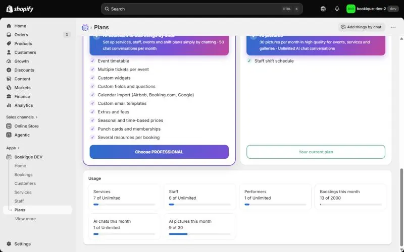
Task: Click the Bookique calendar icon in breadcrumb
Action: [85, 28]
